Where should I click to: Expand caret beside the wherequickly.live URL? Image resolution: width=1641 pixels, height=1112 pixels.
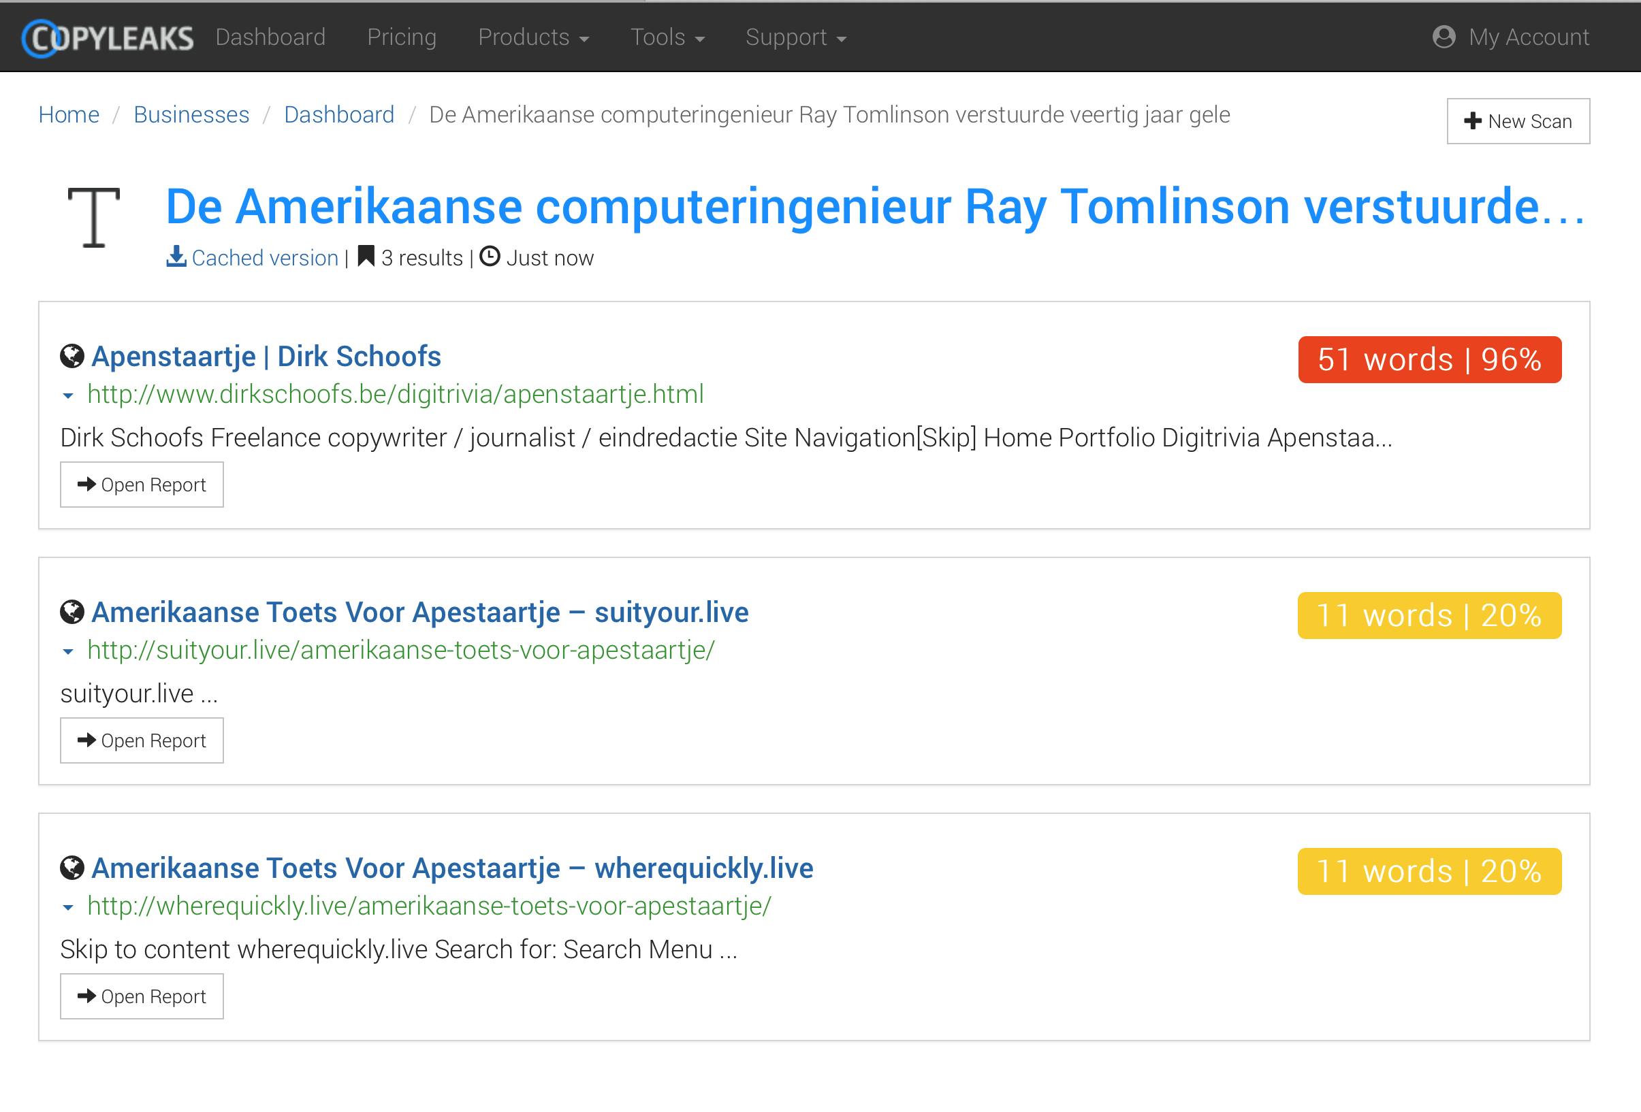pyautogui.click(x=68, y=907)
